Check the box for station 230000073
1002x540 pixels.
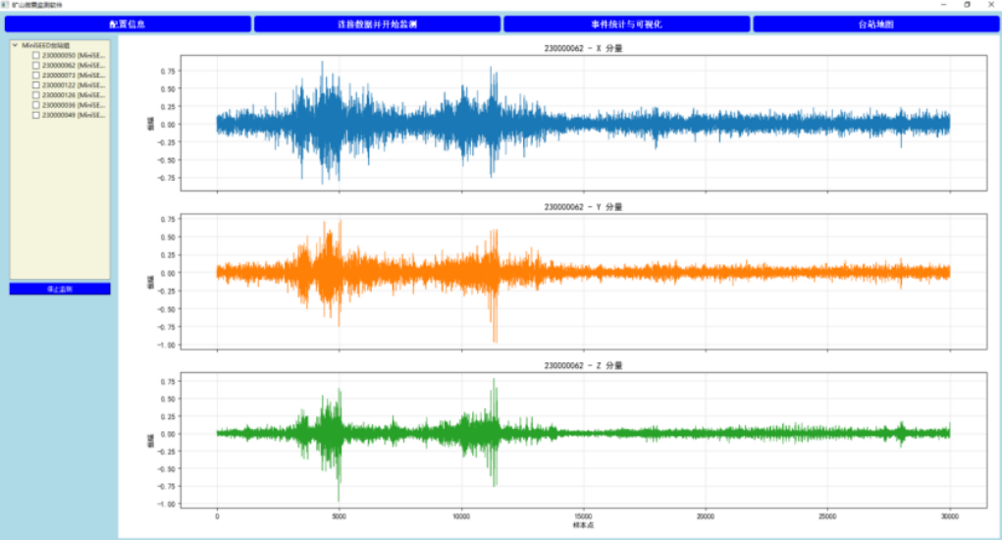[35, 76]
